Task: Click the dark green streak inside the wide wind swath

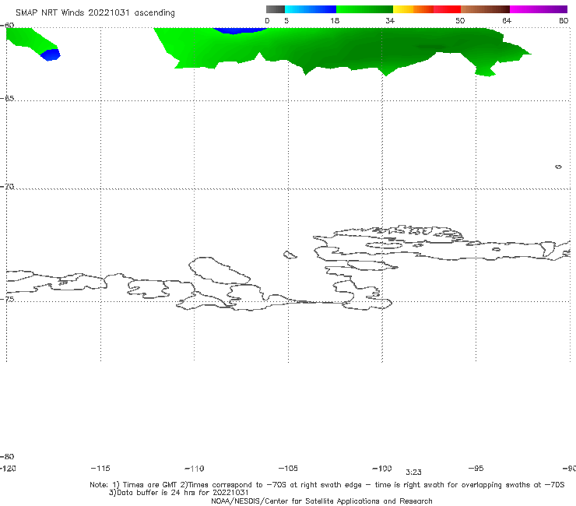Action: [430, 47]
